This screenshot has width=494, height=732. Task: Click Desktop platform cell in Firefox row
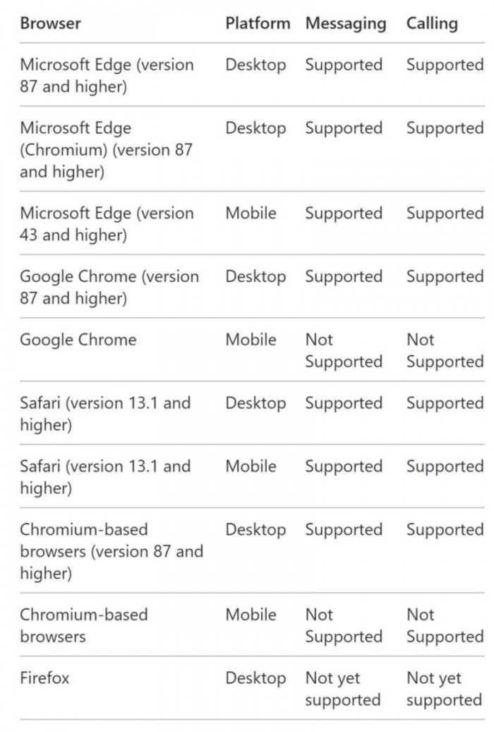coord(255,678)
